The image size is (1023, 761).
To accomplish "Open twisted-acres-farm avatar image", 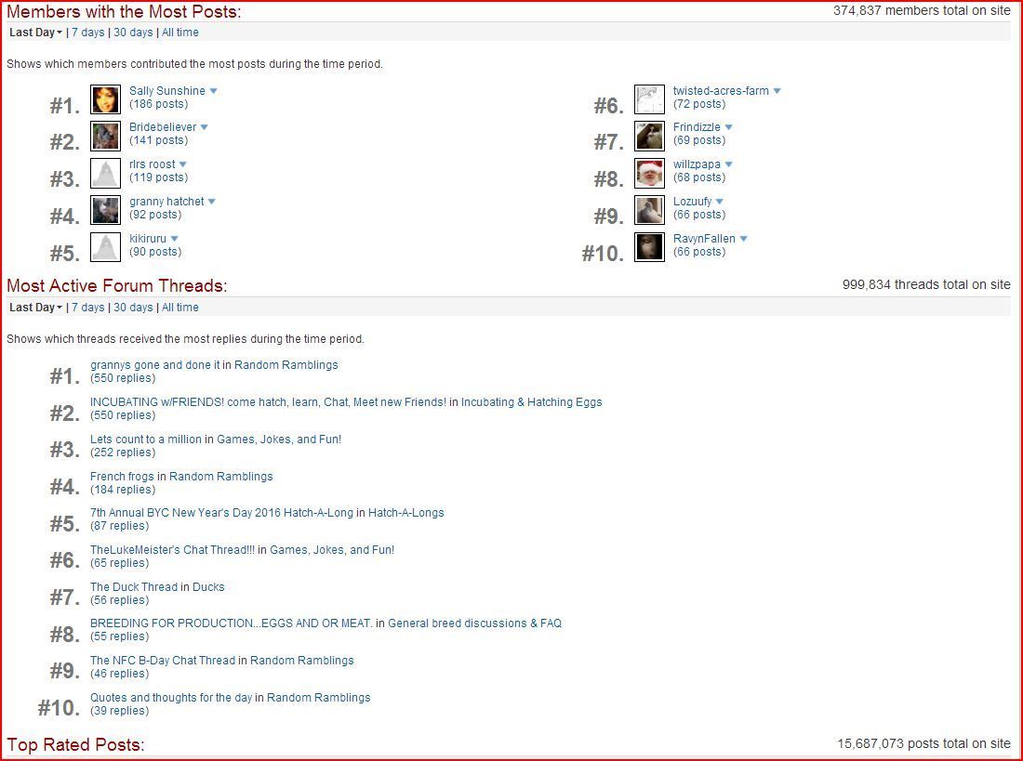I will [649, 98].
